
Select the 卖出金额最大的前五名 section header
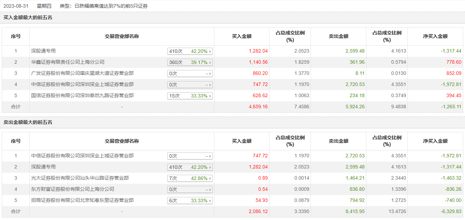click(28, 123)
